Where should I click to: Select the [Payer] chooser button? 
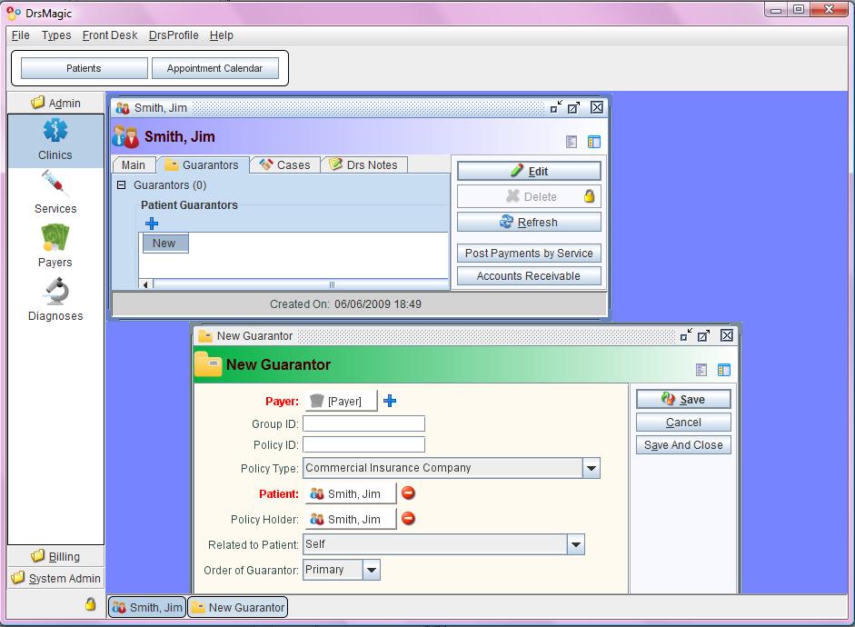341,401
